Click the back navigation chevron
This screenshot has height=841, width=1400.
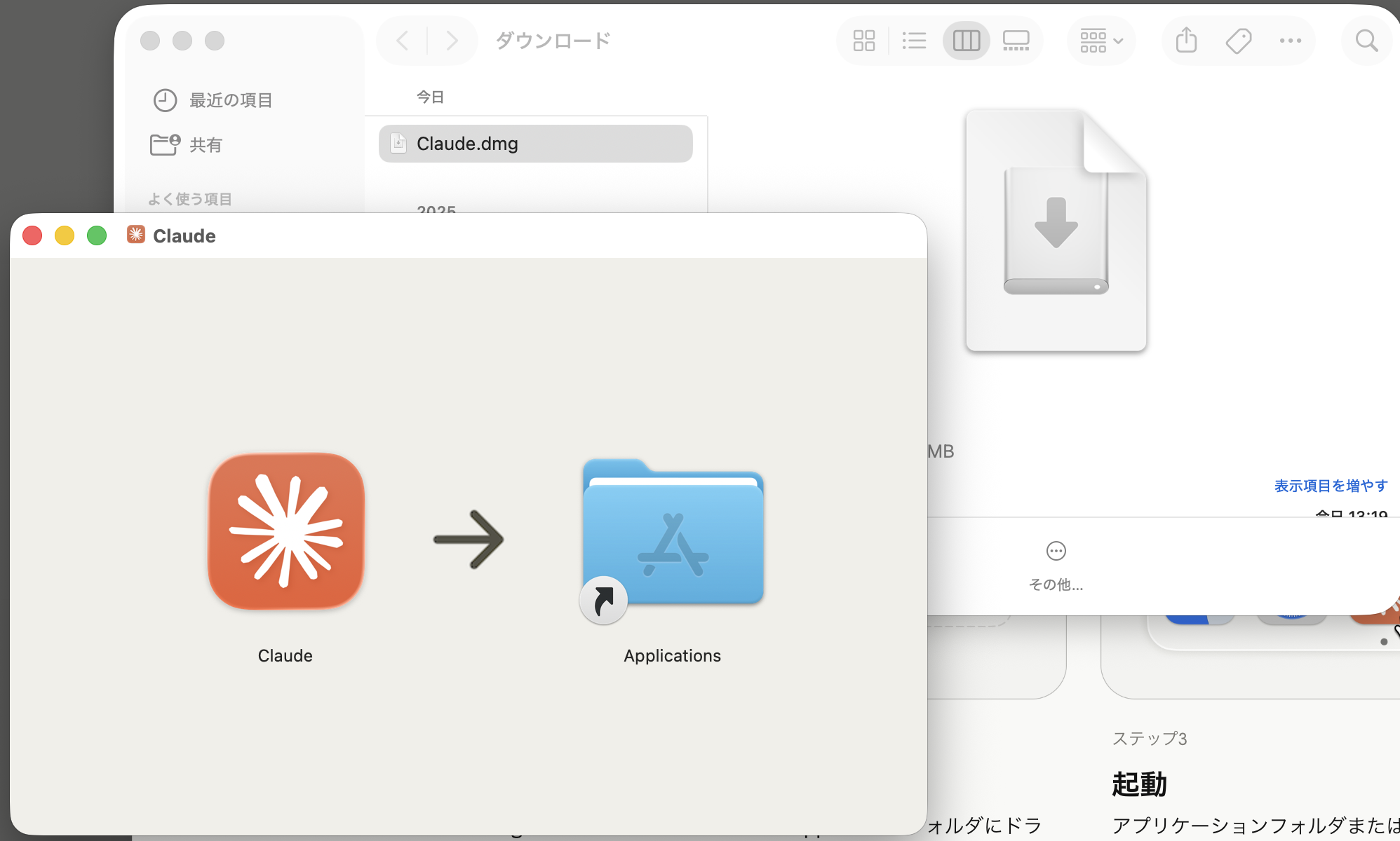point(402,40)
